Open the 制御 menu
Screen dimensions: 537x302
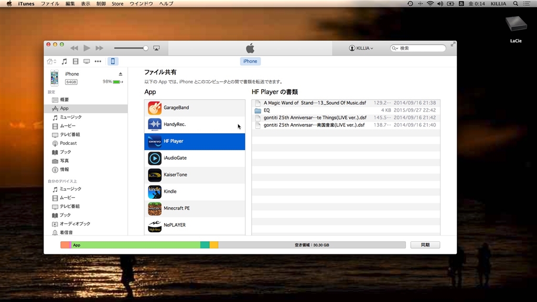coord(101,4)
